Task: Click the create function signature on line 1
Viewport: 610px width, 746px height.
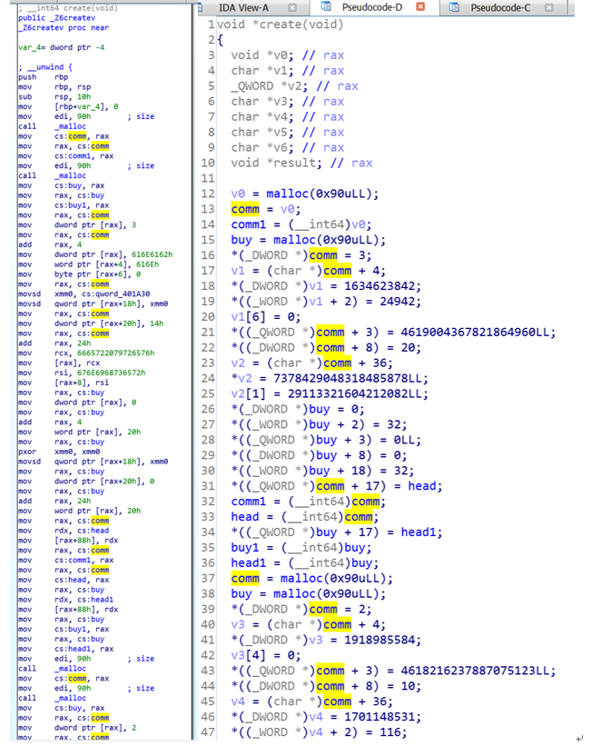Action: pos(280,25)
